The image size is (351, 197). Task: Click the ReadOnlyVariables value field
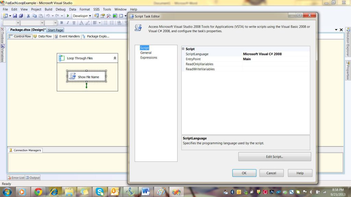click(276, 64)
